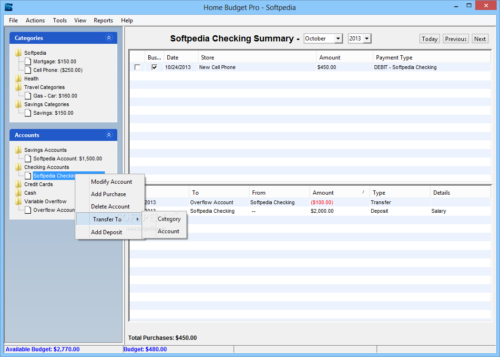Screen dimensions: 500x357
Task: Click the Softpedia Account document icon
Action: tap(28, 159)
